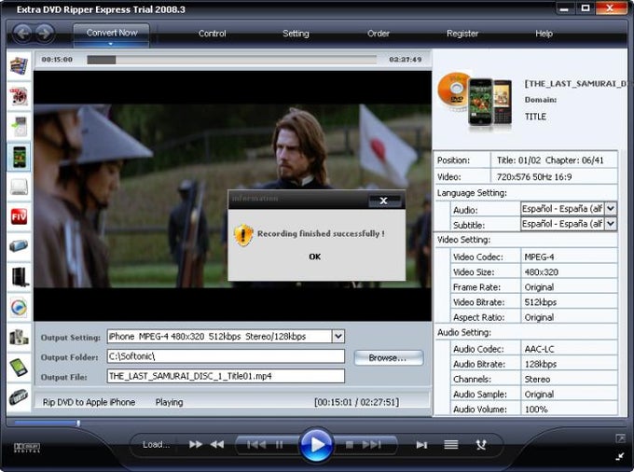634x472 pixels.
Task: Click the Position row's Title 01/02 Chapter 06/41 text
Action: 550,160
